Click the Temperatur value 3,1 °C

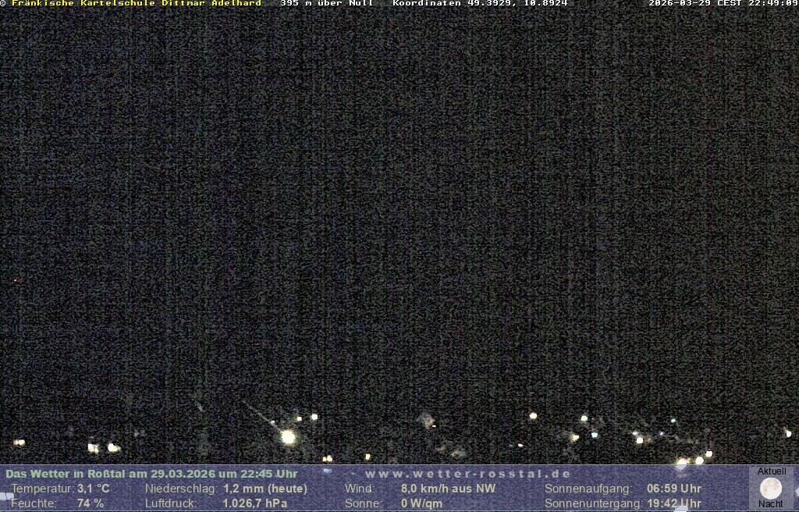tap(94, 489)
